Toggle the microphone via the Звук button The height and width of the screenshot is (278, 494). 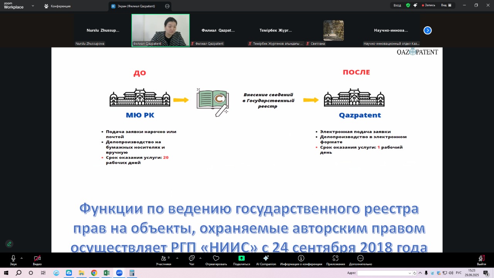(x=13, y=259)
